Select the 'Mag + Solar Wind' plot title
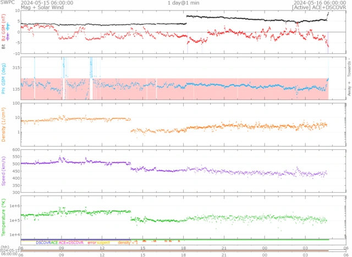The image size is (352, 257). coord(42,7)
